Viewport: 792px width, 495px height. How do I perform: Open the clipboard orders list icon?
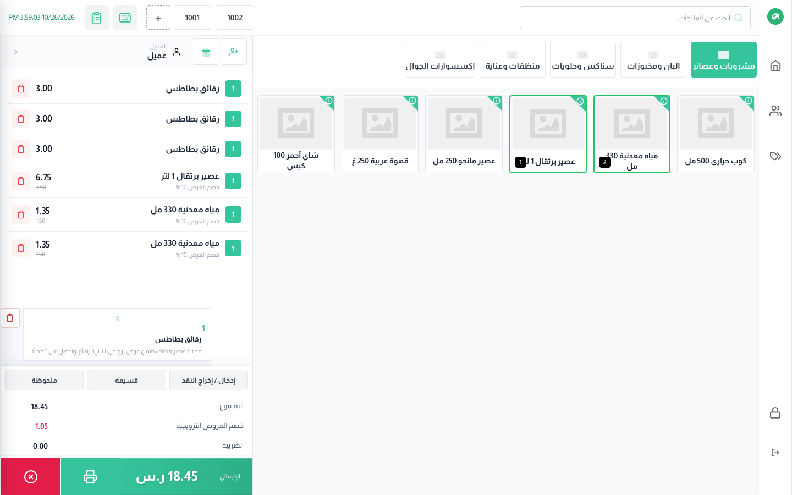point(97,18)
